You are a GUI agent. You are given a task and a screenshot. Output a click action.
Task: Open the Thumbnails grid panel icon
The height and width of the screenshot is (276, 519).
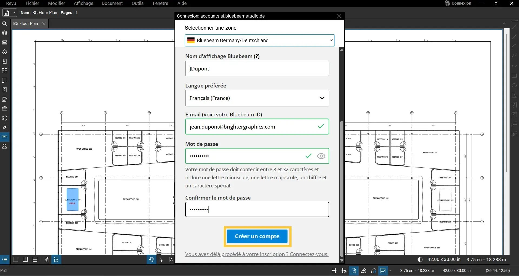(x=5, y=71)
